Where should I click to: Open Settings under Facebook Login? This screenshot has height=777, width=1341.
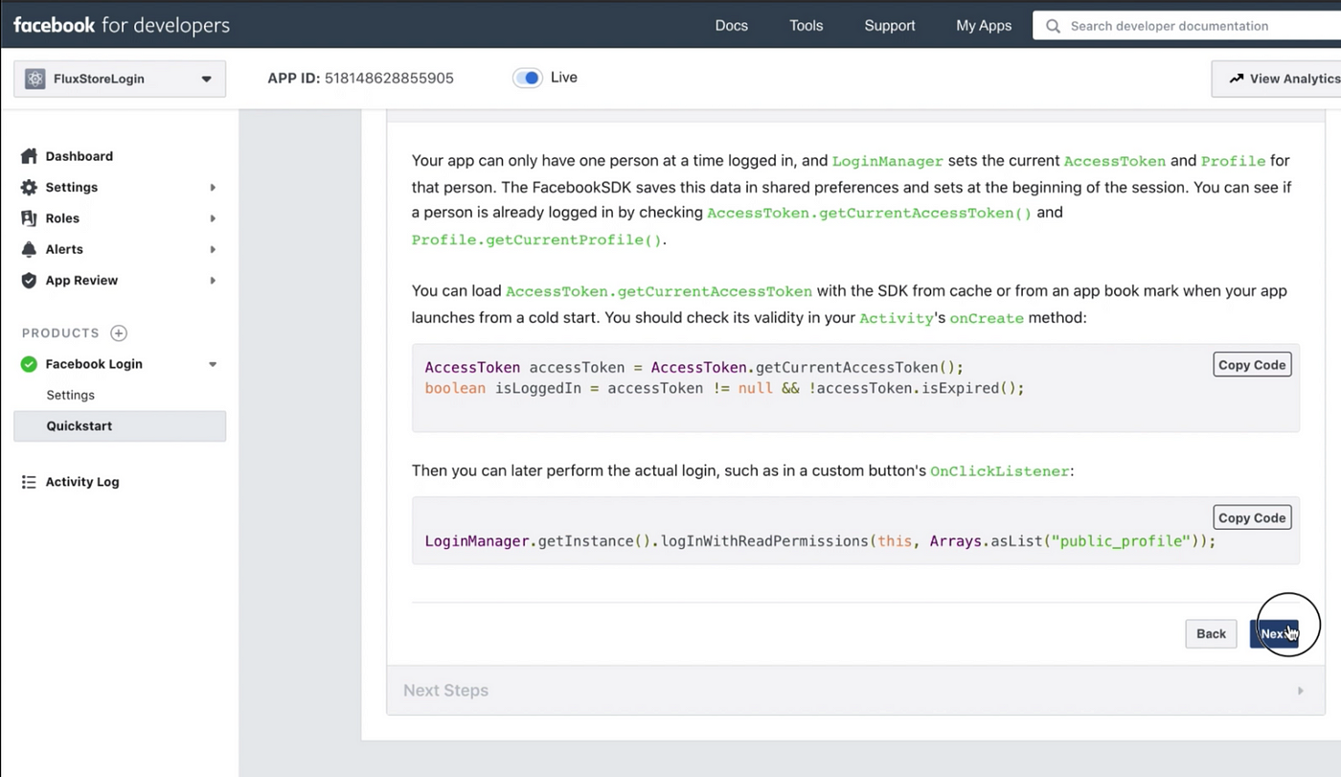tap(70, 395)
